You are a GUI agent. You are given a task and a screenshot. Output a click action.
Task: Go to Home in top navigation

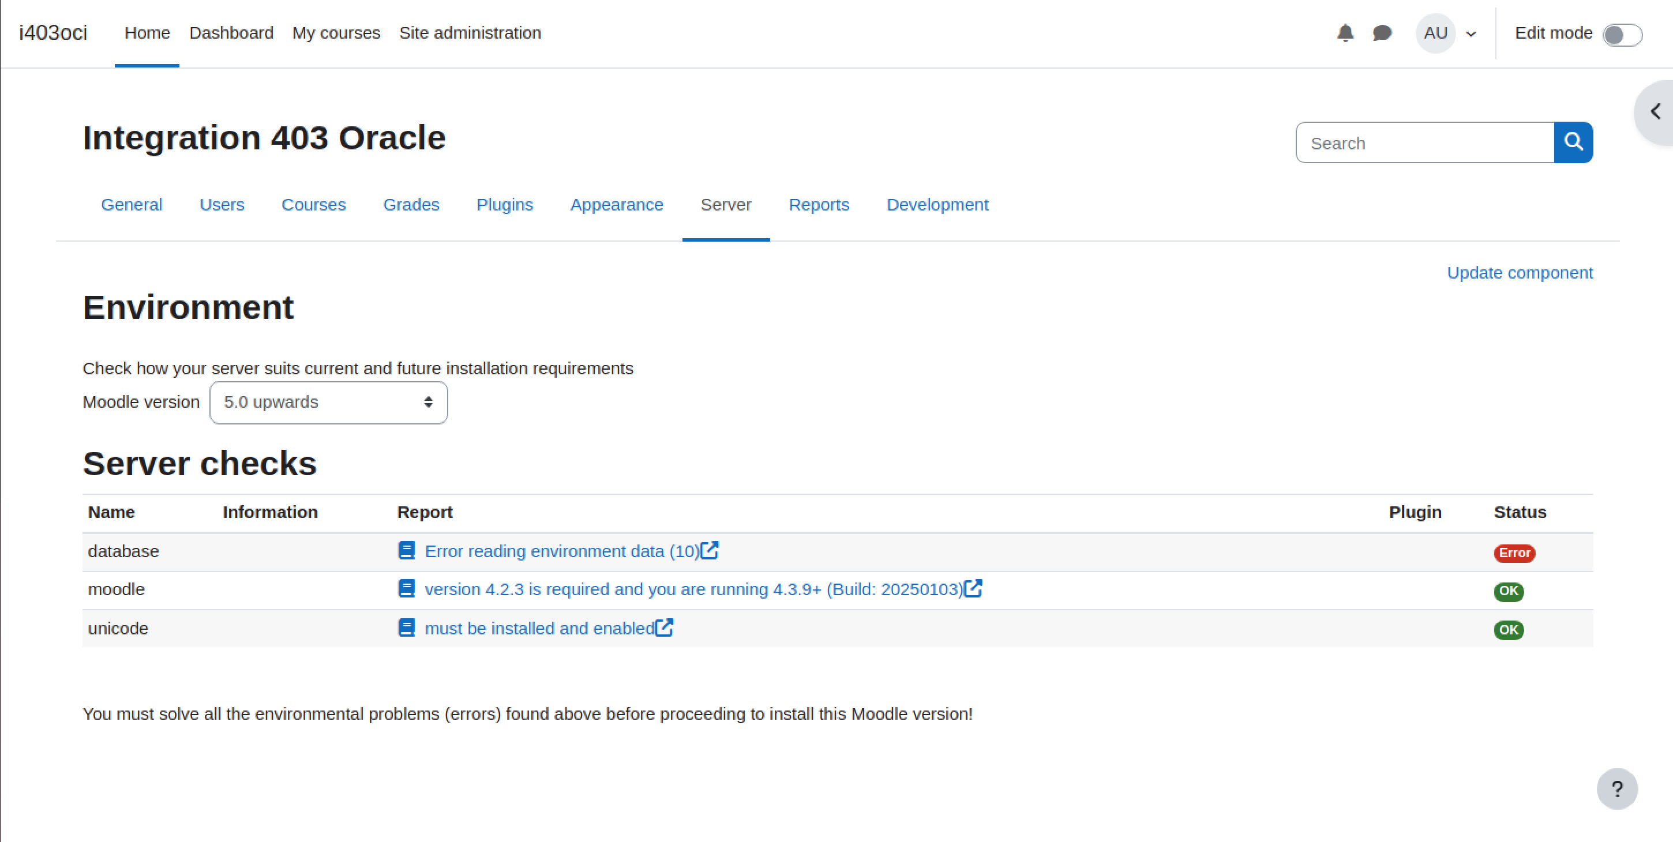pyautogui.click(x=148, y=33)
